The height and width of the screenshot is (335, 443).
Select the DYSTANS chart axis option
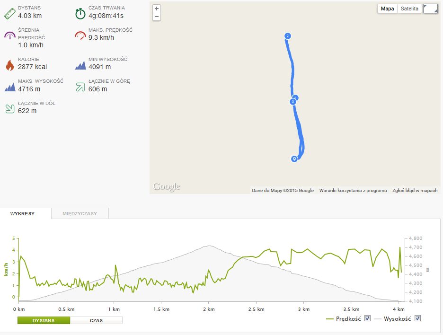point(44,320)
